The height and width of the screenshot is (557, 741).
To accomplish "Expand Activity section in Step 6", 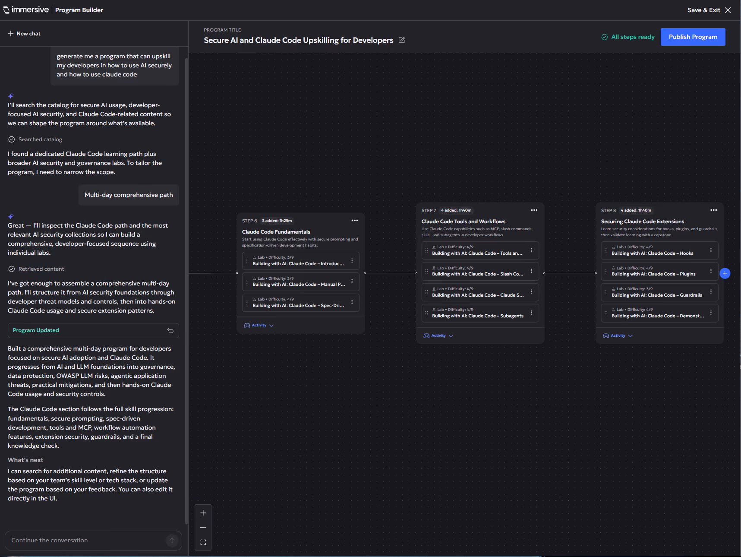I will click(259, 326).
